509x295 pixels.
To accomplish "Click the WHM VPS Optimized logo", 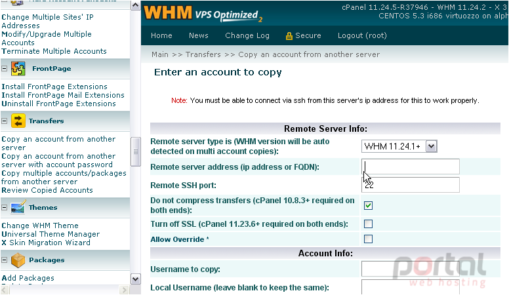I will coord(203,13).
